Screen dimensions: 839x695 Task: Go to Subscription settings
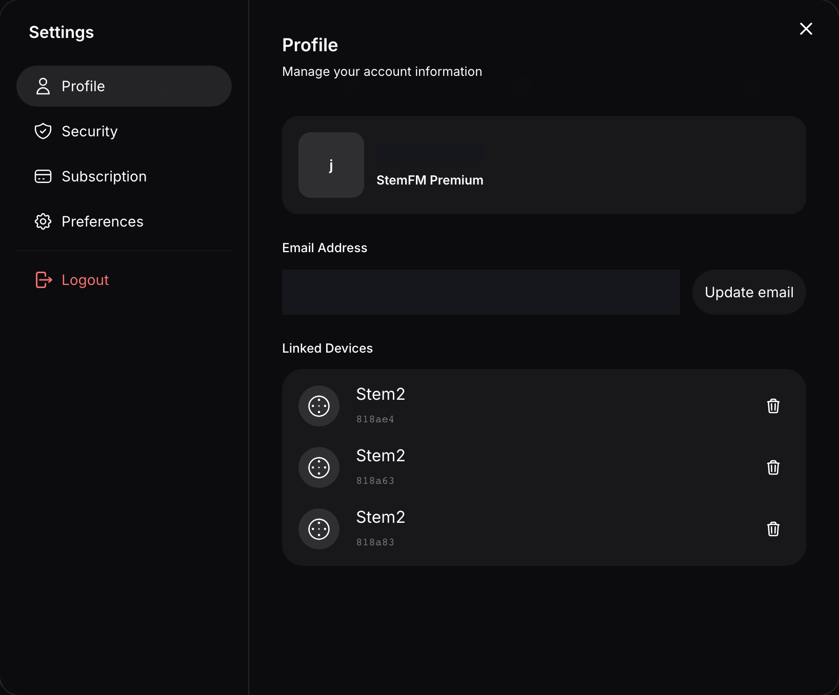[x=124, y=176]
